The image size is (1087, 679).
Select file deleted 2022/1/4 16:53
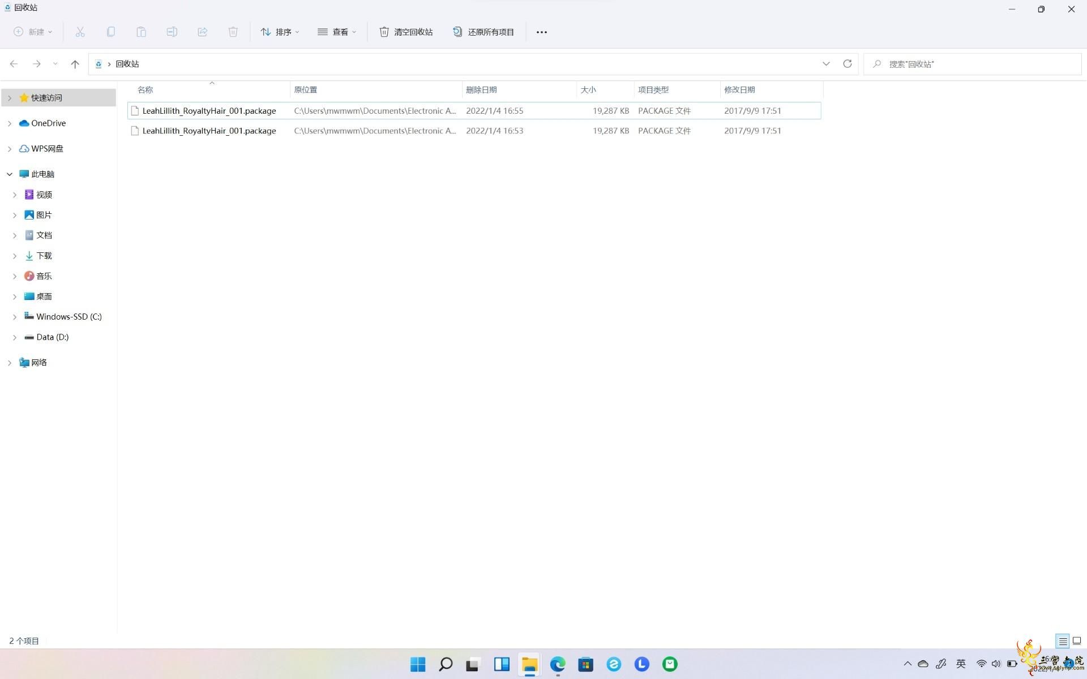pos(474,131)
